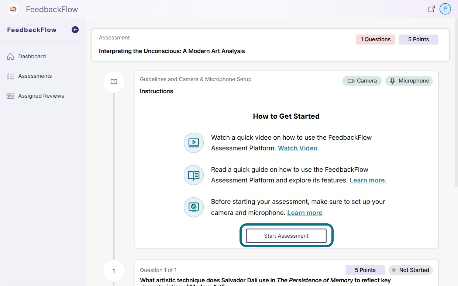This screenshot has width=458, height=286.
Task: Open the Watch Video link
Action: (297, 148)
